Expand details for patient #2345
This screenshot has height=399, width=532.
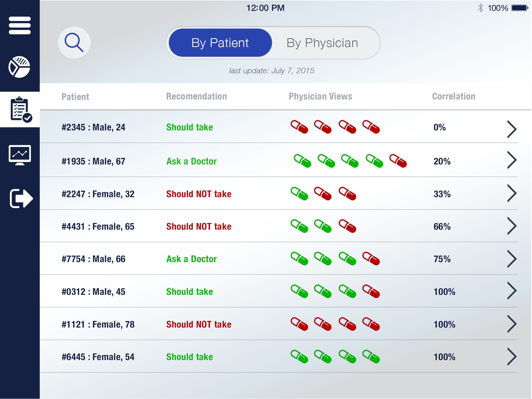512,129
